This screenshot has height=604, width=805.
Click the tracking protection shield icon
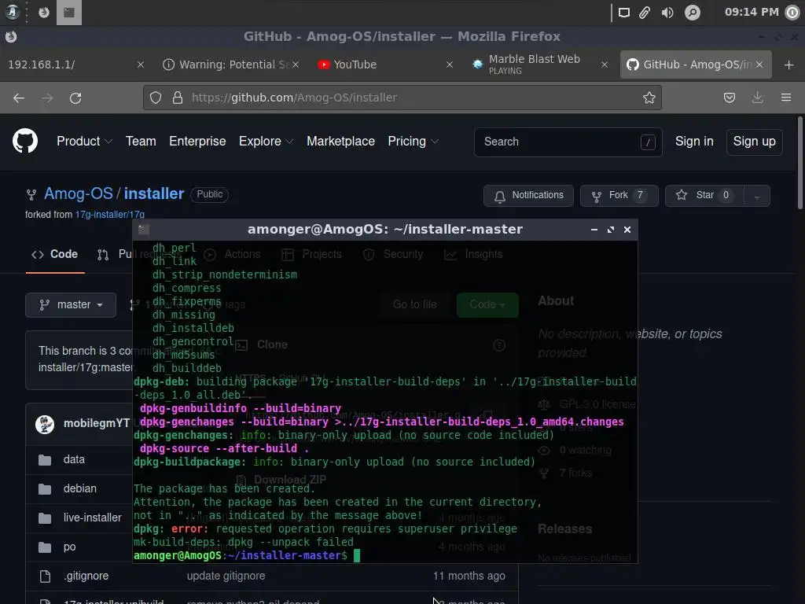156,98
